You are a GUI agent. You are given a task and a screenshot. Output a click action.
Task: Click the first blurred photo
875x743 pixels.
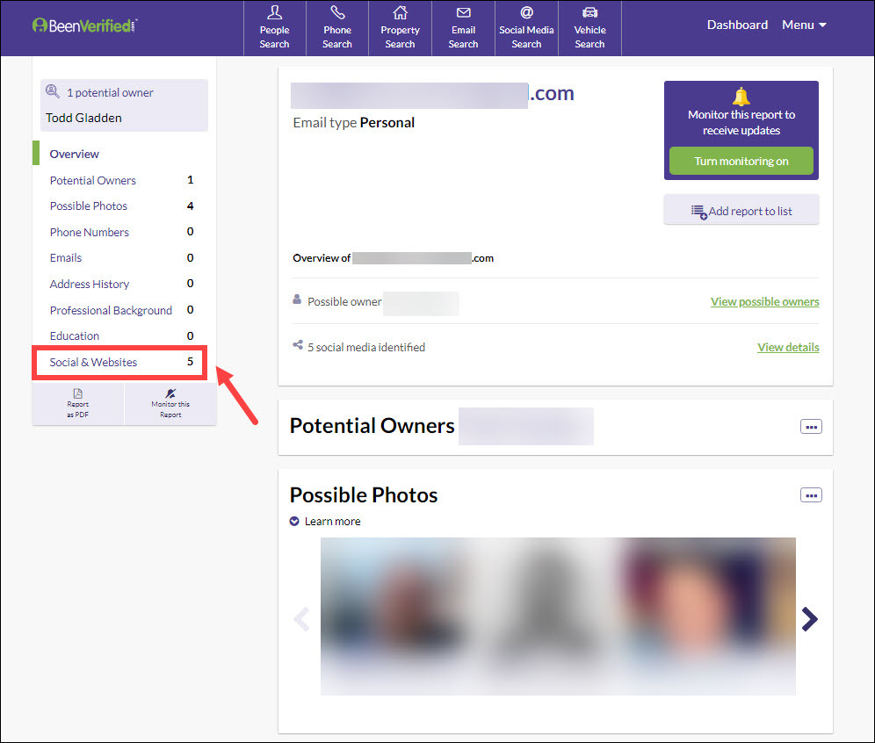tap(401, 617)
